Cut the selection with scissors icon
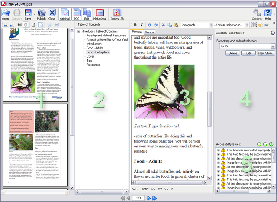 coord(164,25)
